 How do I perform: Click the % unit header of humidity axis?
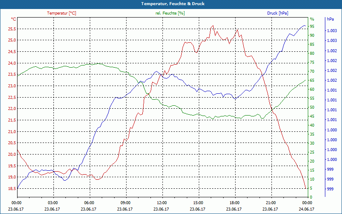[312, 19]
